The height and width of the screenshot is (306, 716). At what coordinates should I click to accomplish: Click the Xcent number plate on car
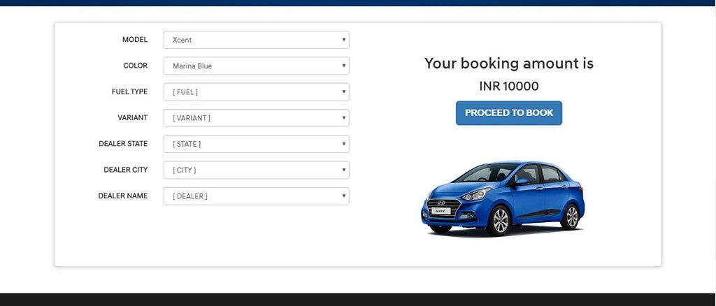click(x=441, y=211)
